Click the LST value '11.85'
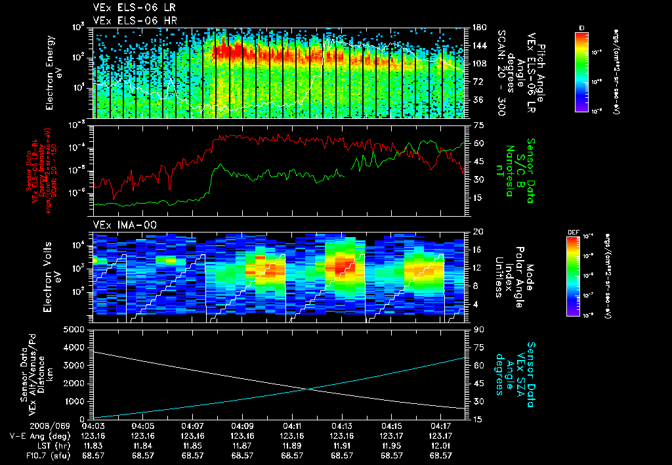672x465 pixels. point(192,446)
